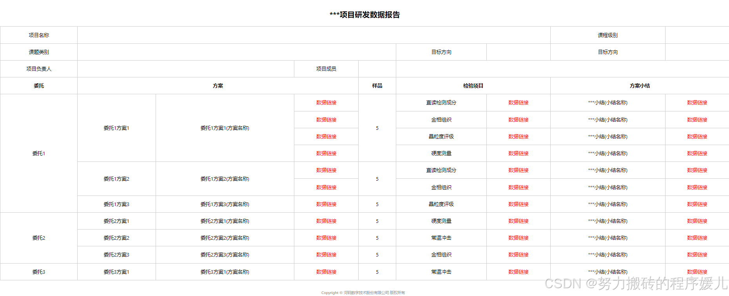Viewport: 729px width, 296px height.
Task: Open 数据链接 beside 晶粒度评级 in 委托1方案3 row
Action: click(518, 204)
